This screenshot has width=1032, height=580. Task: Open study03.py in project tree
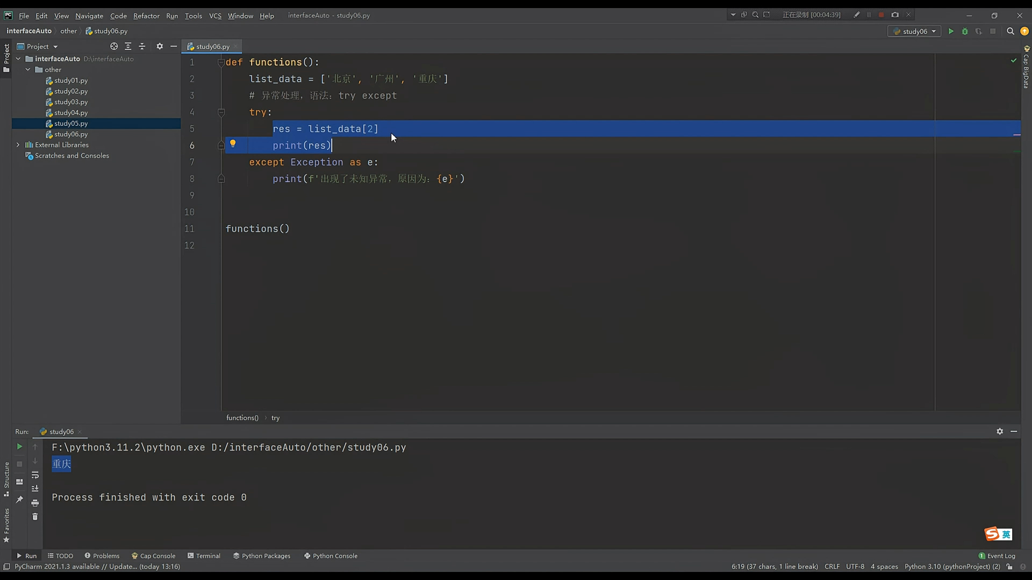click(70, 102)
